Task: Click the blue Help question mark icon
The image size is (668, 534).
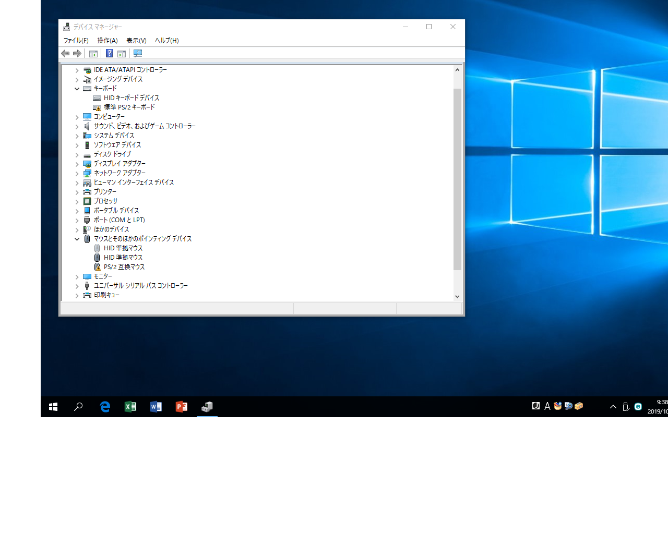Action: [x=109, y=53]
